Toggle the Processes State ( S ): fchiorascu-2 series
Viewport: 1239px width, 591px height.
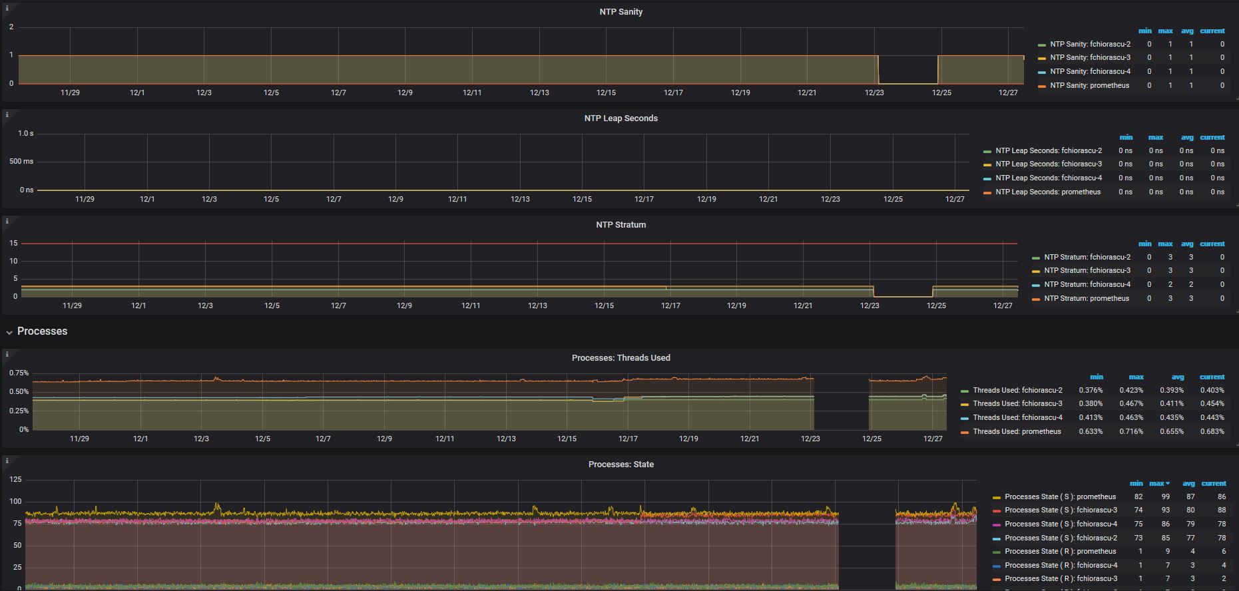pos(1061,538)
